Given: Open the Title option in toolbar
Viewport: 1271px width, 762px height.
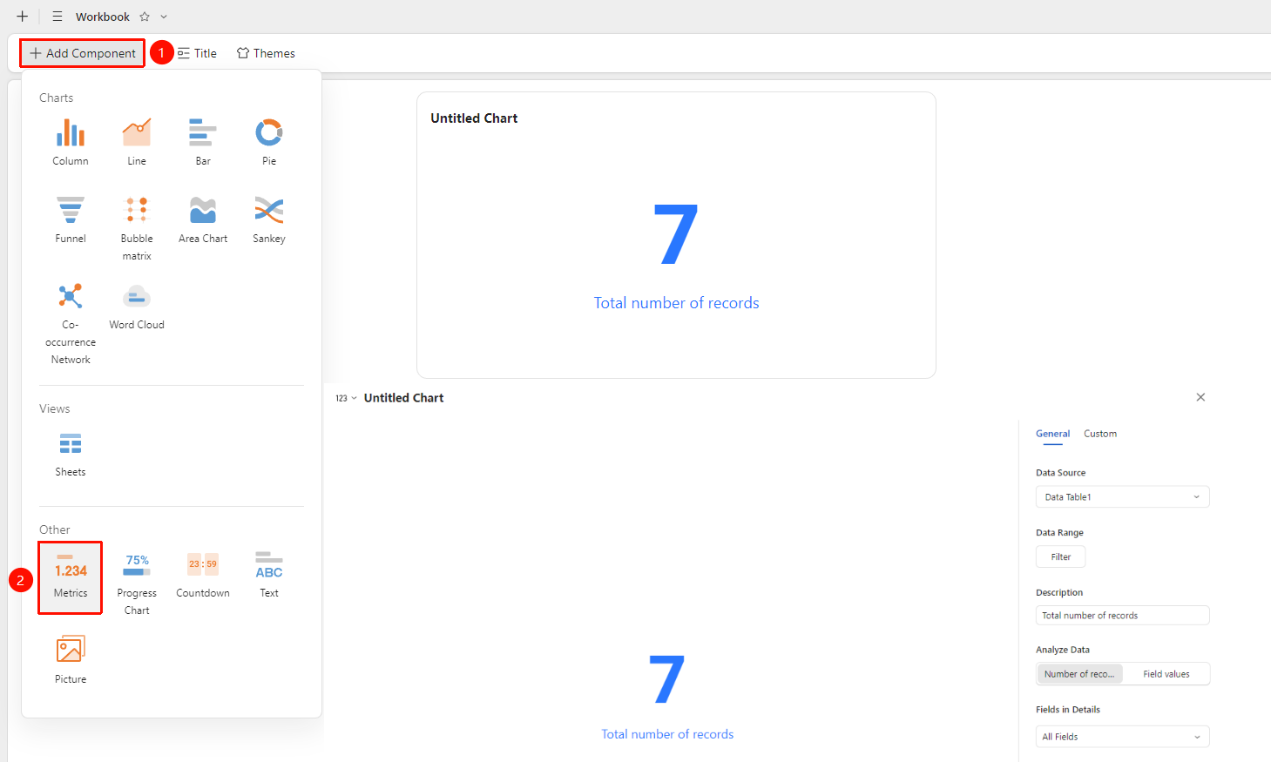Looking at the screenshot, I should 197,53.
